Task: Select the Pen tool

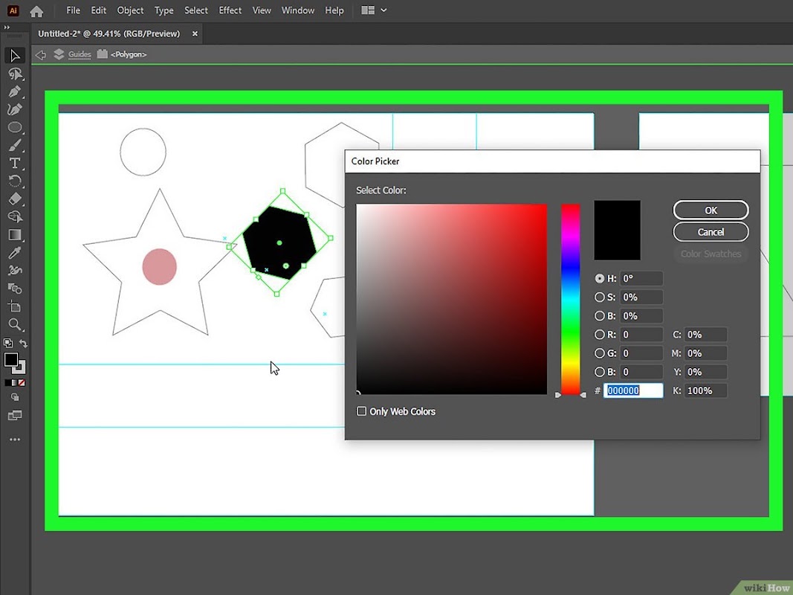Action: (15, 91)
